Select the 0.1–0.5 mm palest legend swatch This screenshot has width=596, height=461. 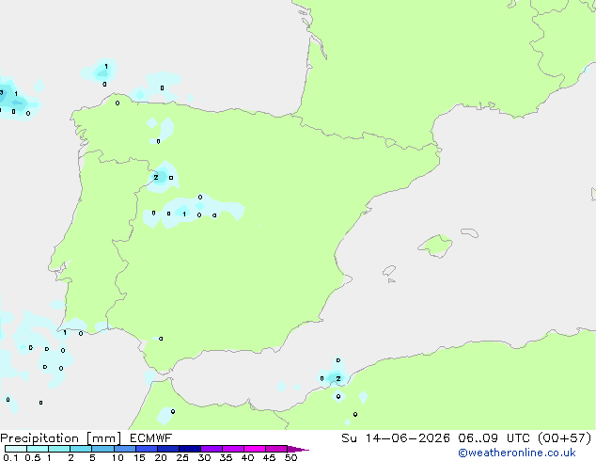point(16,449)
